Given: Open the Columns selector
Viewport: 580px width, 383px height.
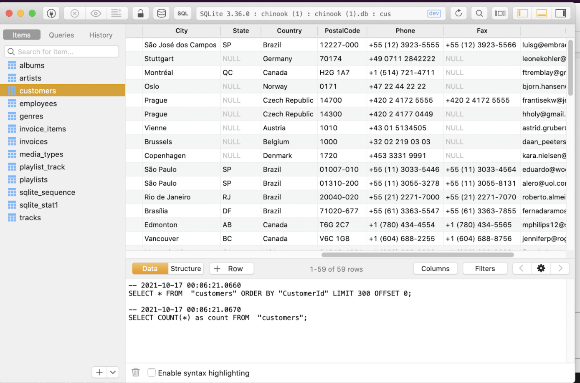Looking at the screenshot, I should (435, 268).
